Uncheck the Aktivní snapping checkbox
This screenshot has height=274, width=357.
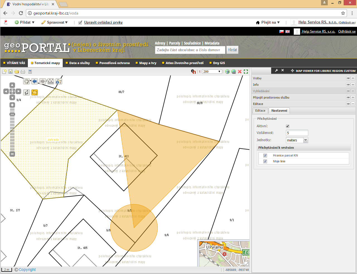(288, 126)
